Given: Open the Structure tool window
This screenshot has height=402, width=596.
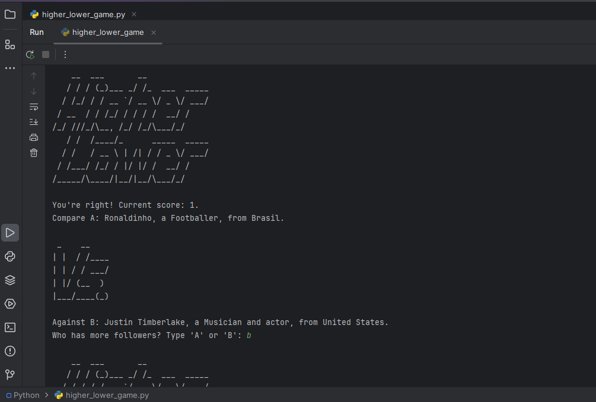Looking at the screenshot, I should 10,44.
